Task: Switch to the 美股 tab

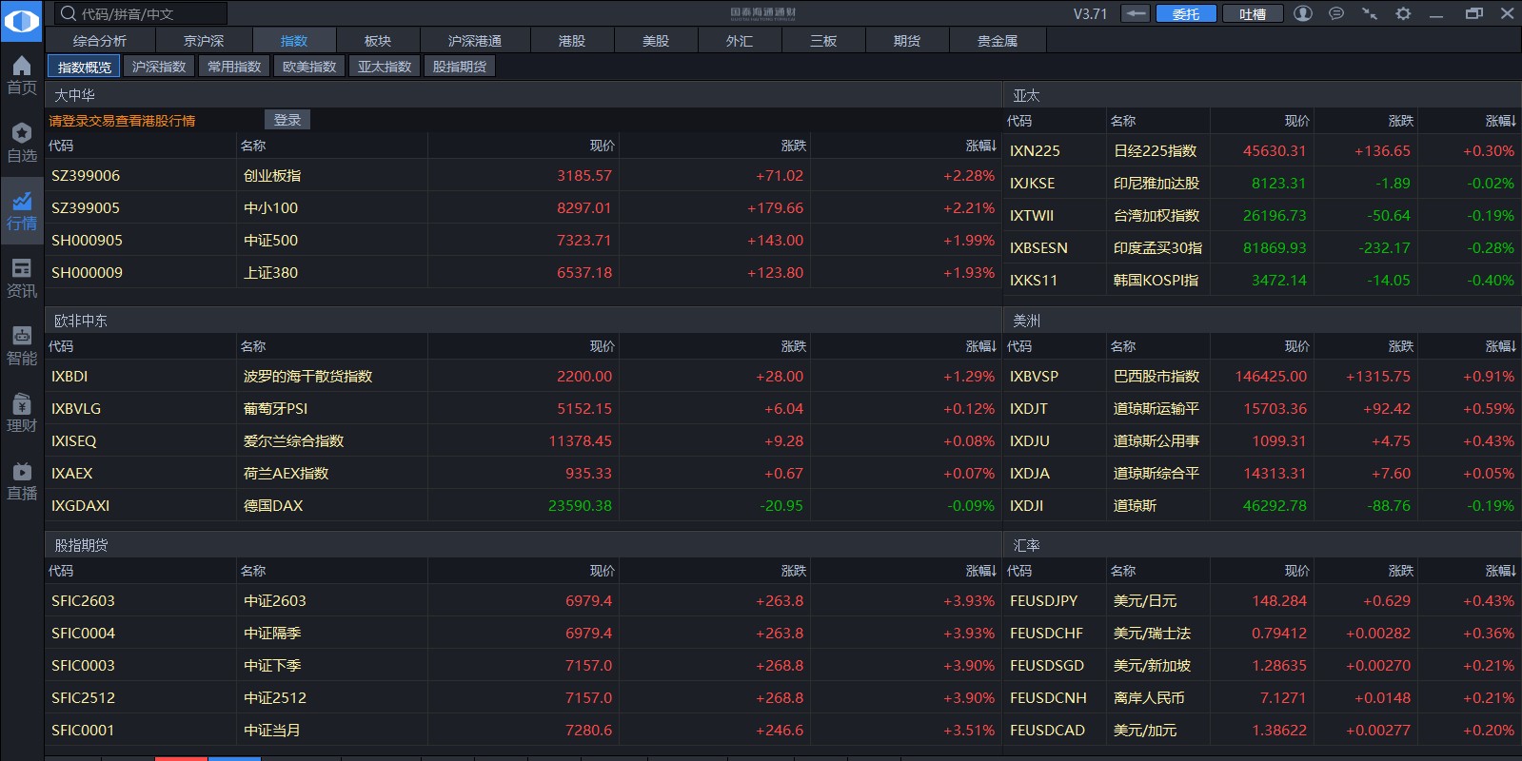Action: (x=656, y=41)
